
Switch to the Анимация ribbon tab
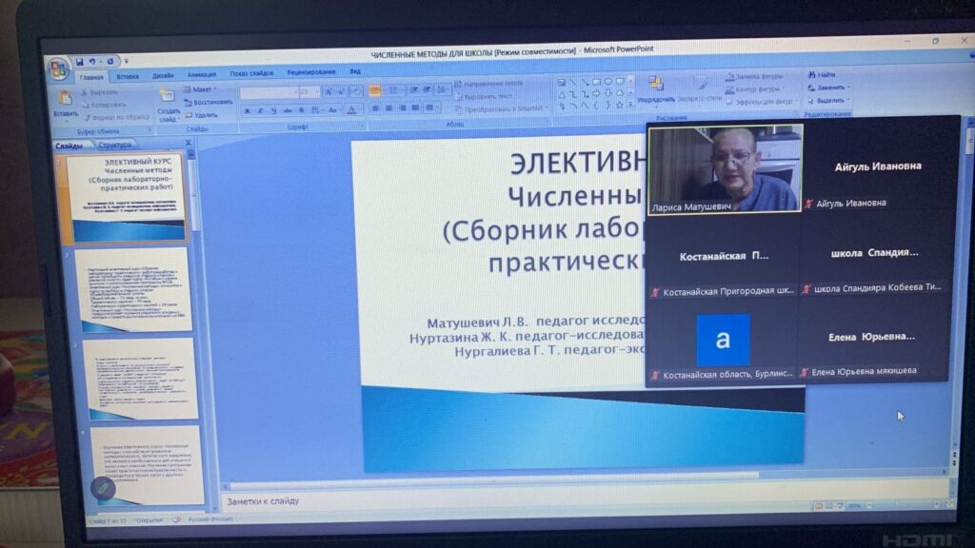(x=202, y=74)
